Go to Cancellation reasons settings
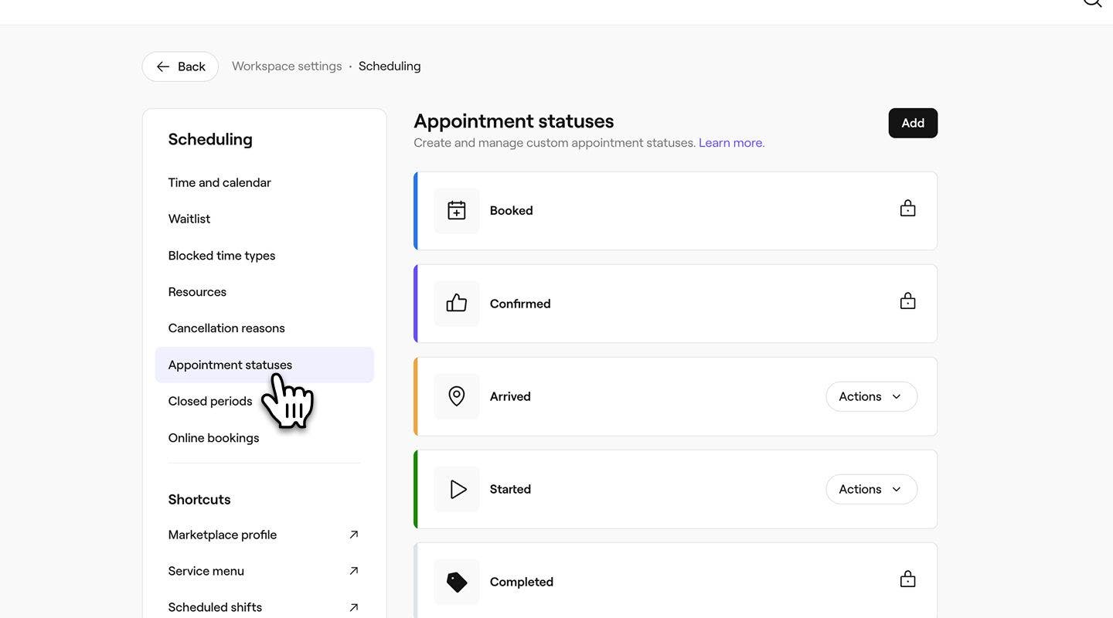1113x618 pixels. [226, 328]
